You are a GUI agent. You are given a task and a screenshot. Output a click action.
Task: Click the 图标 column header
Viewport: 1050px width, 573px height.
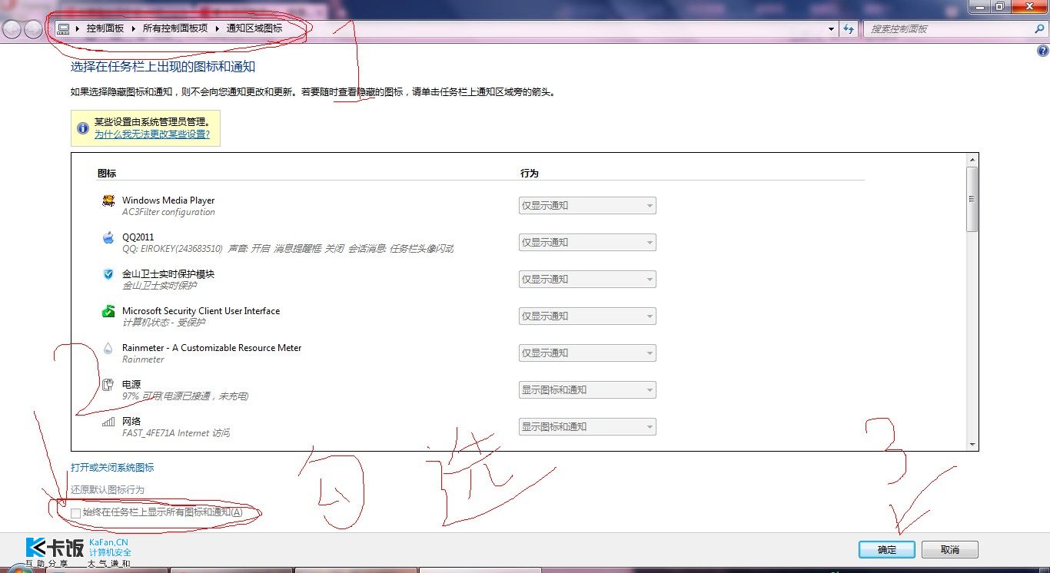[107, 173]
